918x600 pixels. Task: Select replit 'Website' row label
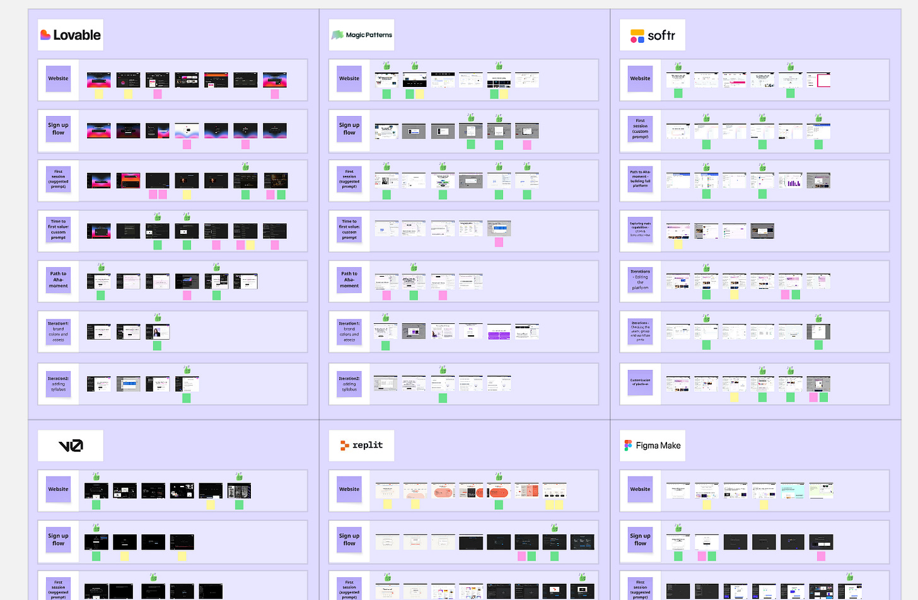[x=349, y=490]
